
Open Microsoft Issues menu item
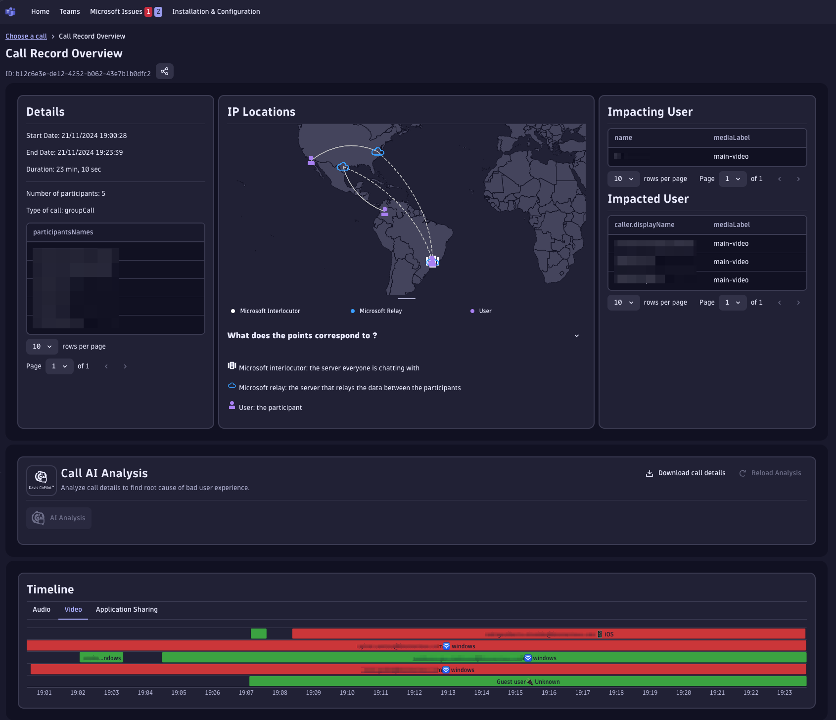(116, 11)
